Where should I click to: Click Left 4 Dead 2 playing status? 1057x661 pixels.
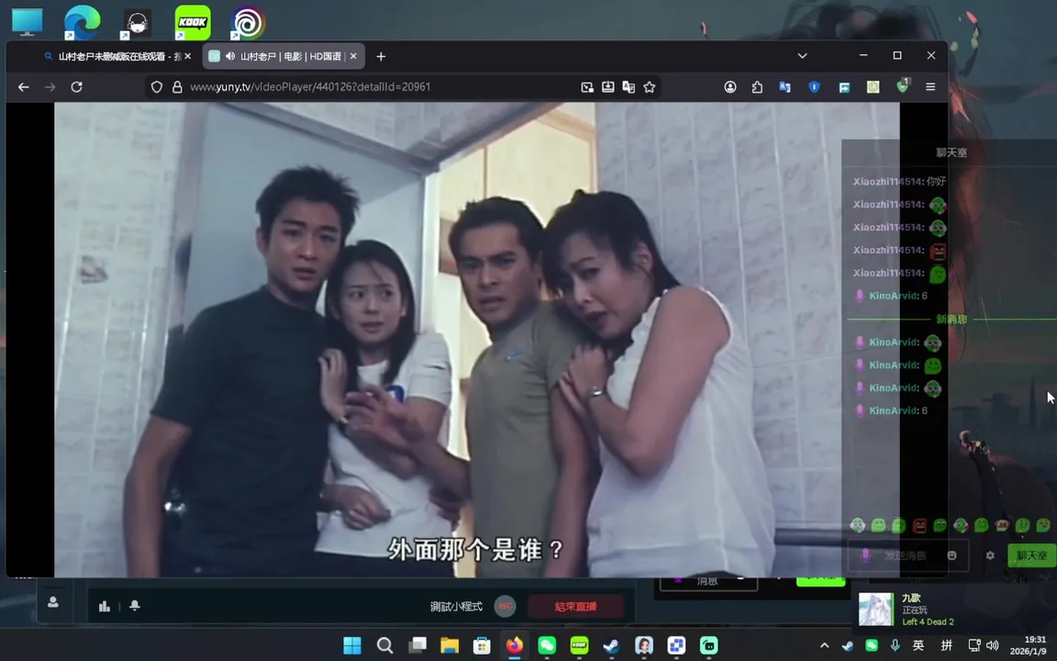[928, 622]
